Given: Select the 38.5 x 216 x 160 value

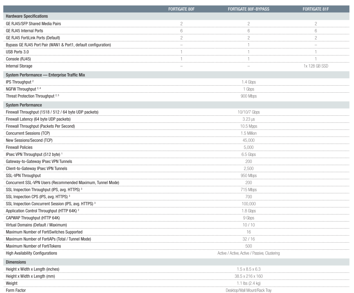Looking at the screenshot, I should (249, 276).
